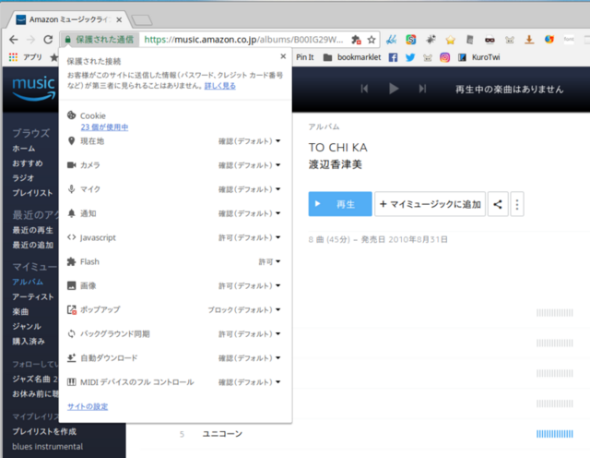Open the 現在地 permission dropdown
590x458 pixels.
(x=250, y=141)
